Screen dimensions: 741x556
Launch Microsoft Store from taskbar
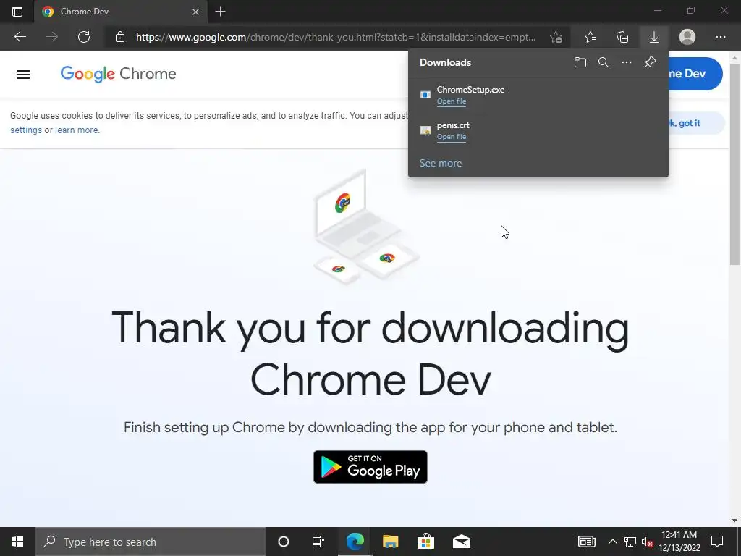[x=425, y=542]
